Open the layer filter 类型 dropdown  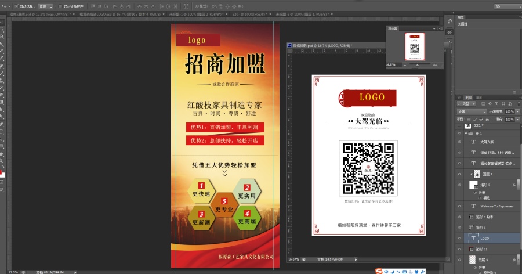(466, 104)
